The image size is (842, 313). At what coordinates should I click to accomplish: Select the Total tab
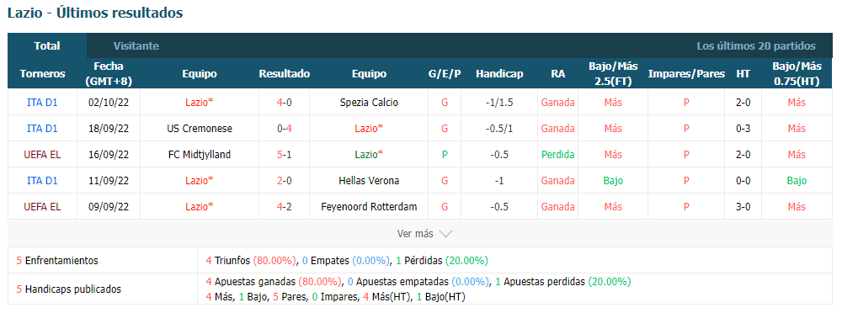tap(47, 45)
